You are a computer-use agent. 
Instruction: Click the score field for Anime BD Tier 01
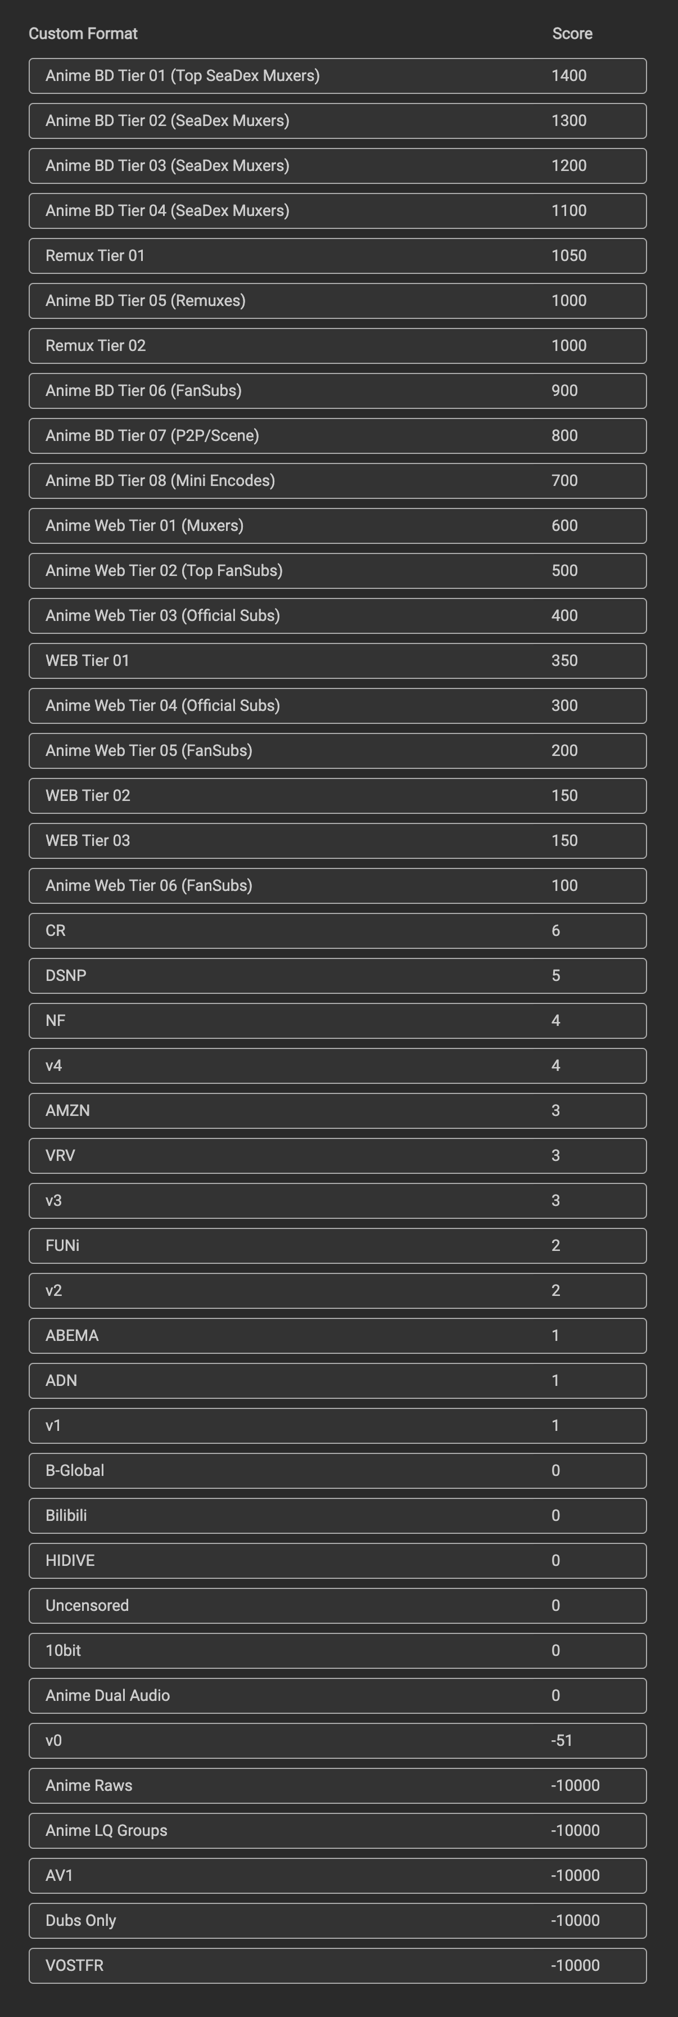point(569,76)
